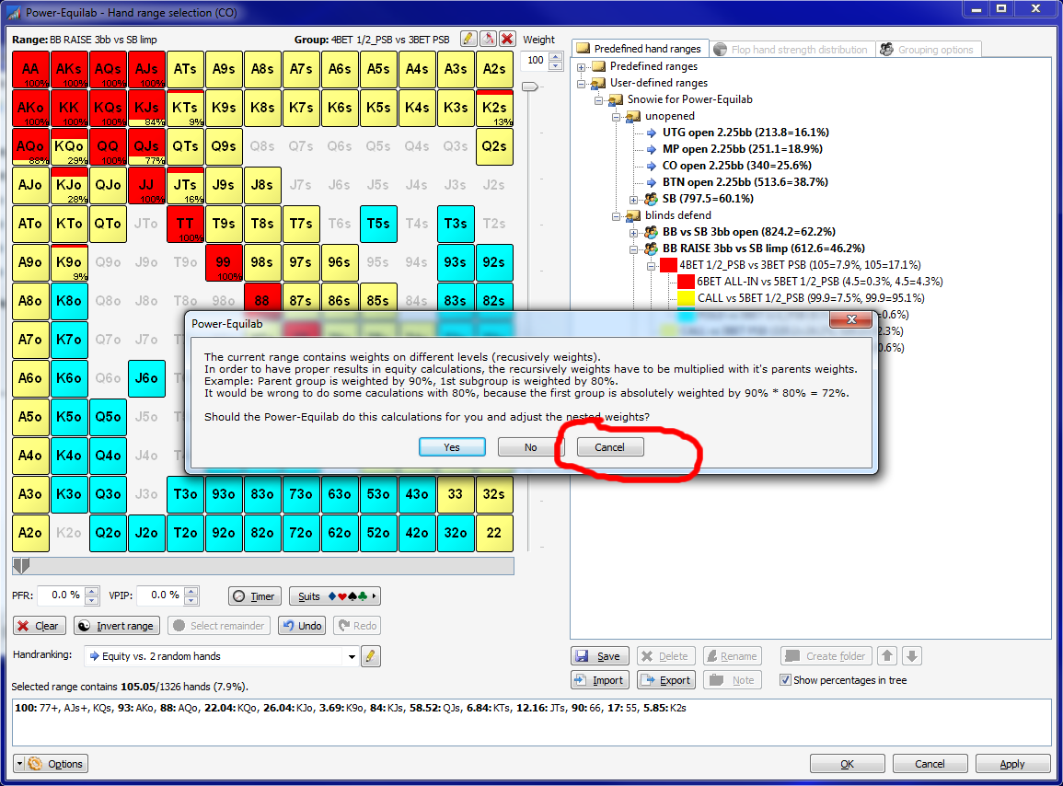Open the Handranking equity dropdown
This screenshot has width=1063, height=786.
tap(352, 656)
